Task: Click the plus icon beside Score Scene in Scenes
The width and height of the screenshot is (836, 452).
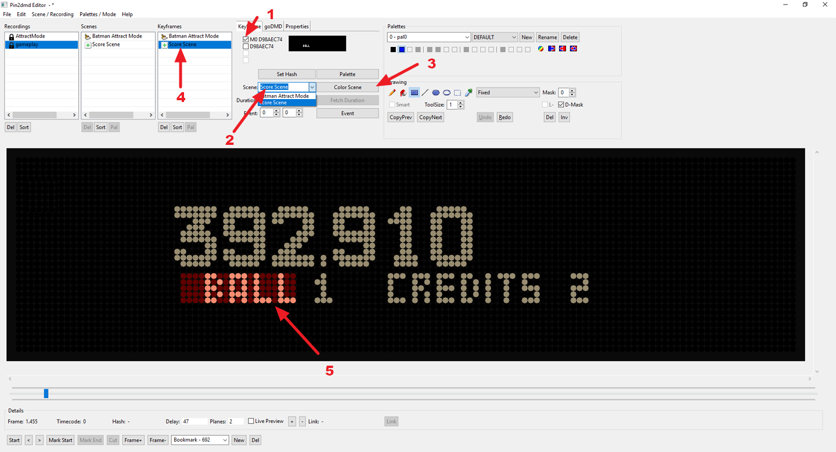Action: point(88,45)
